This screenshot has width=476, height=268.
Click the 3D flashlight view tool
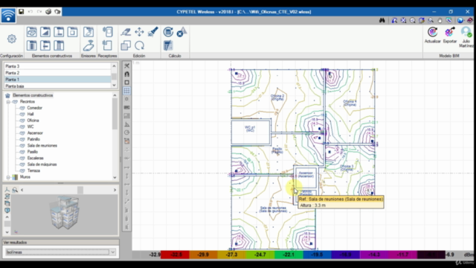(152, 32)
